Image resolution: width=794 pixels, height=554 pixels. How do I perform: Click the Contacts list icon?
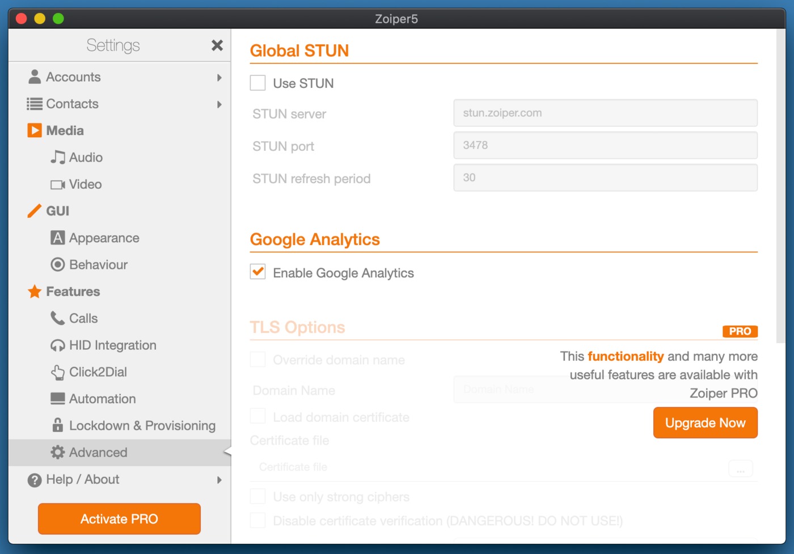tap(35, 104)
